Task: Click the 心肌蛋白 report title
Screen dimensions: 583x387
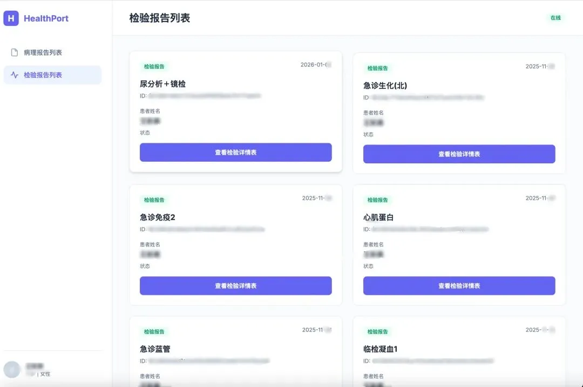Action: tap(378, 217)
